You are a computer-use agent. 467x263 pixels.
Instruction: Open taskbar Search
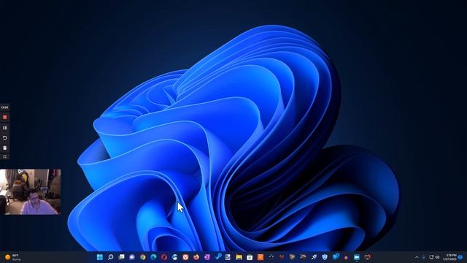pyautogui.click(x=110, y=257)
